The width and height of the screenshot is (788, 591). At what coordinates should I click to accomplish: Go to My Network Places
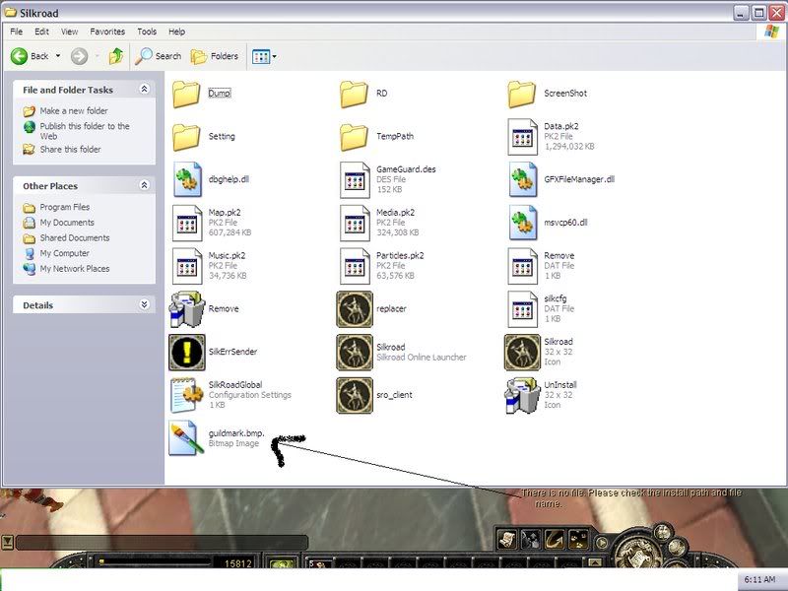pyautogui.click(x=75, y=268)
